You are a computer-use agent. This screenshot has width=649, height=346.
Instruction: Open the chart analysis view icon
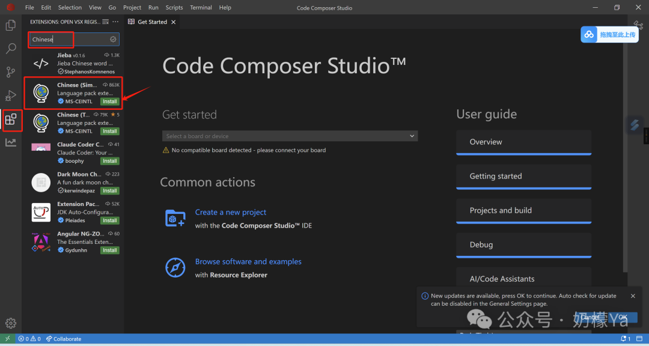11,143
